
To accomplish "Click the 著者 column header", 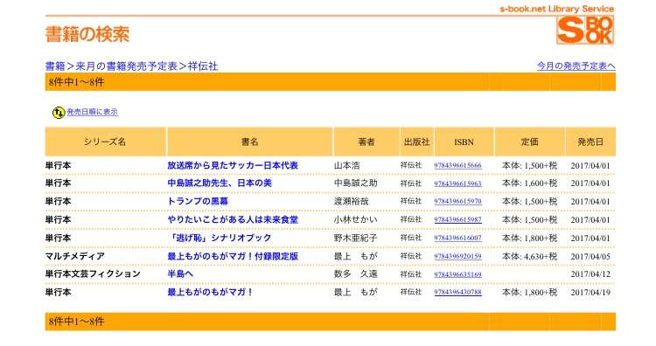I will tap(366, 142).
